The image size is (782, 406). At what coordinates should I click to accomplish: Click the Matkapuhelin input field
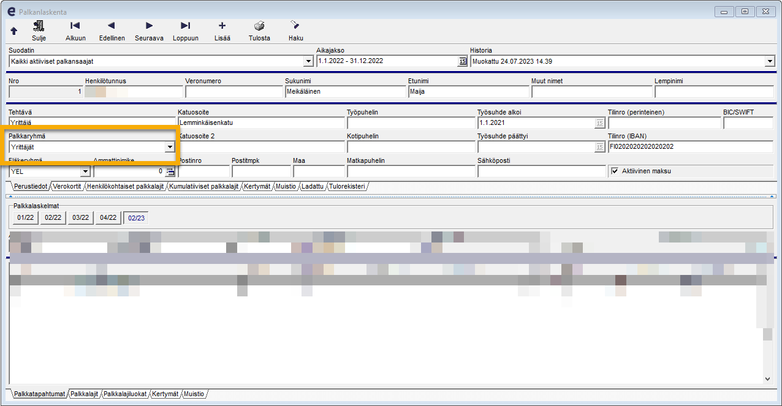(411, 171)
